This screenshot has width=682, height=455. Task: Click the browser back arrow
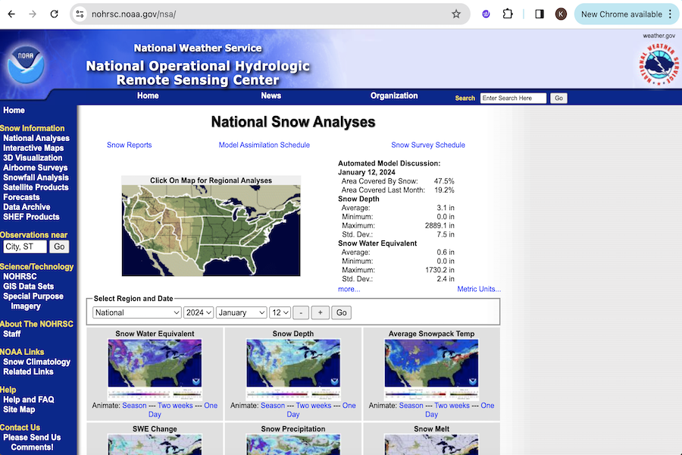pos(11,14)
